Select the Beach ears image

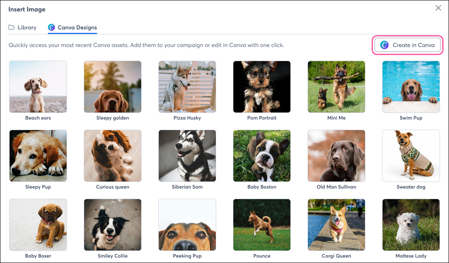click(38, 86)
